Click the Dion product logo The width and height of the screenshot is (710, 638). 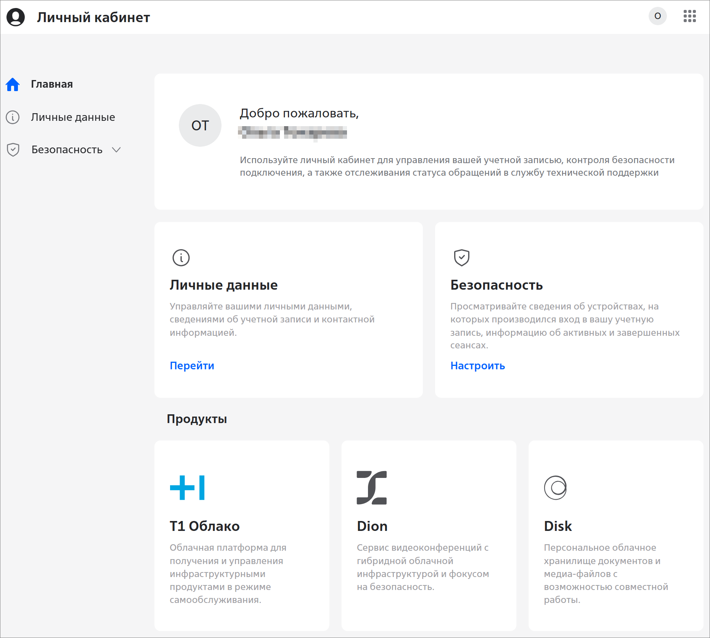[x=371, y=487]
